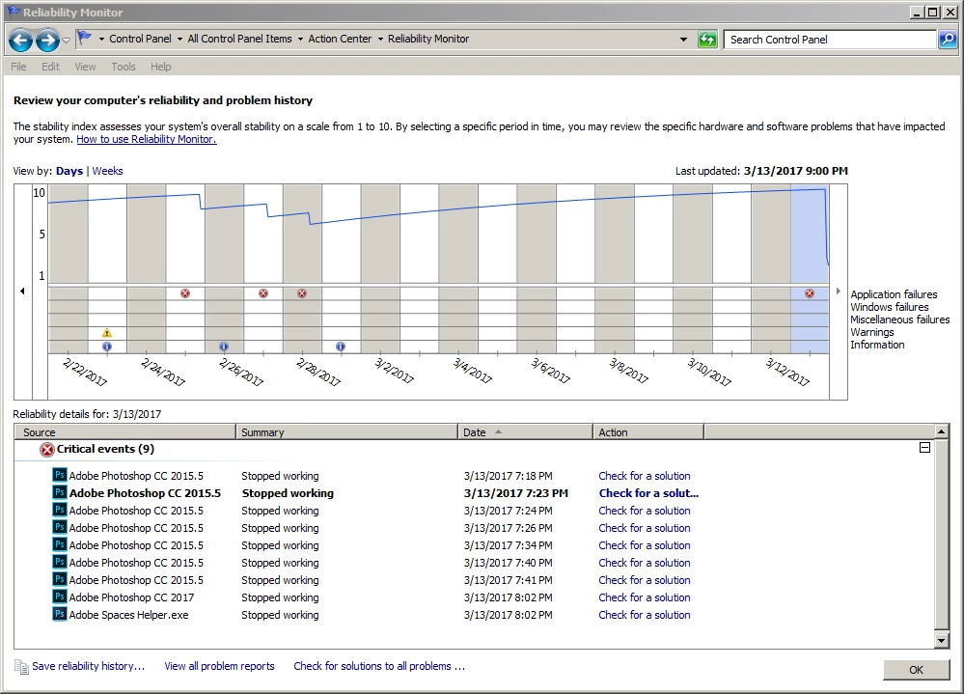The image size is (964, 694).
Task: Switch the chart view to Days
Action: (x=69, y=171)
